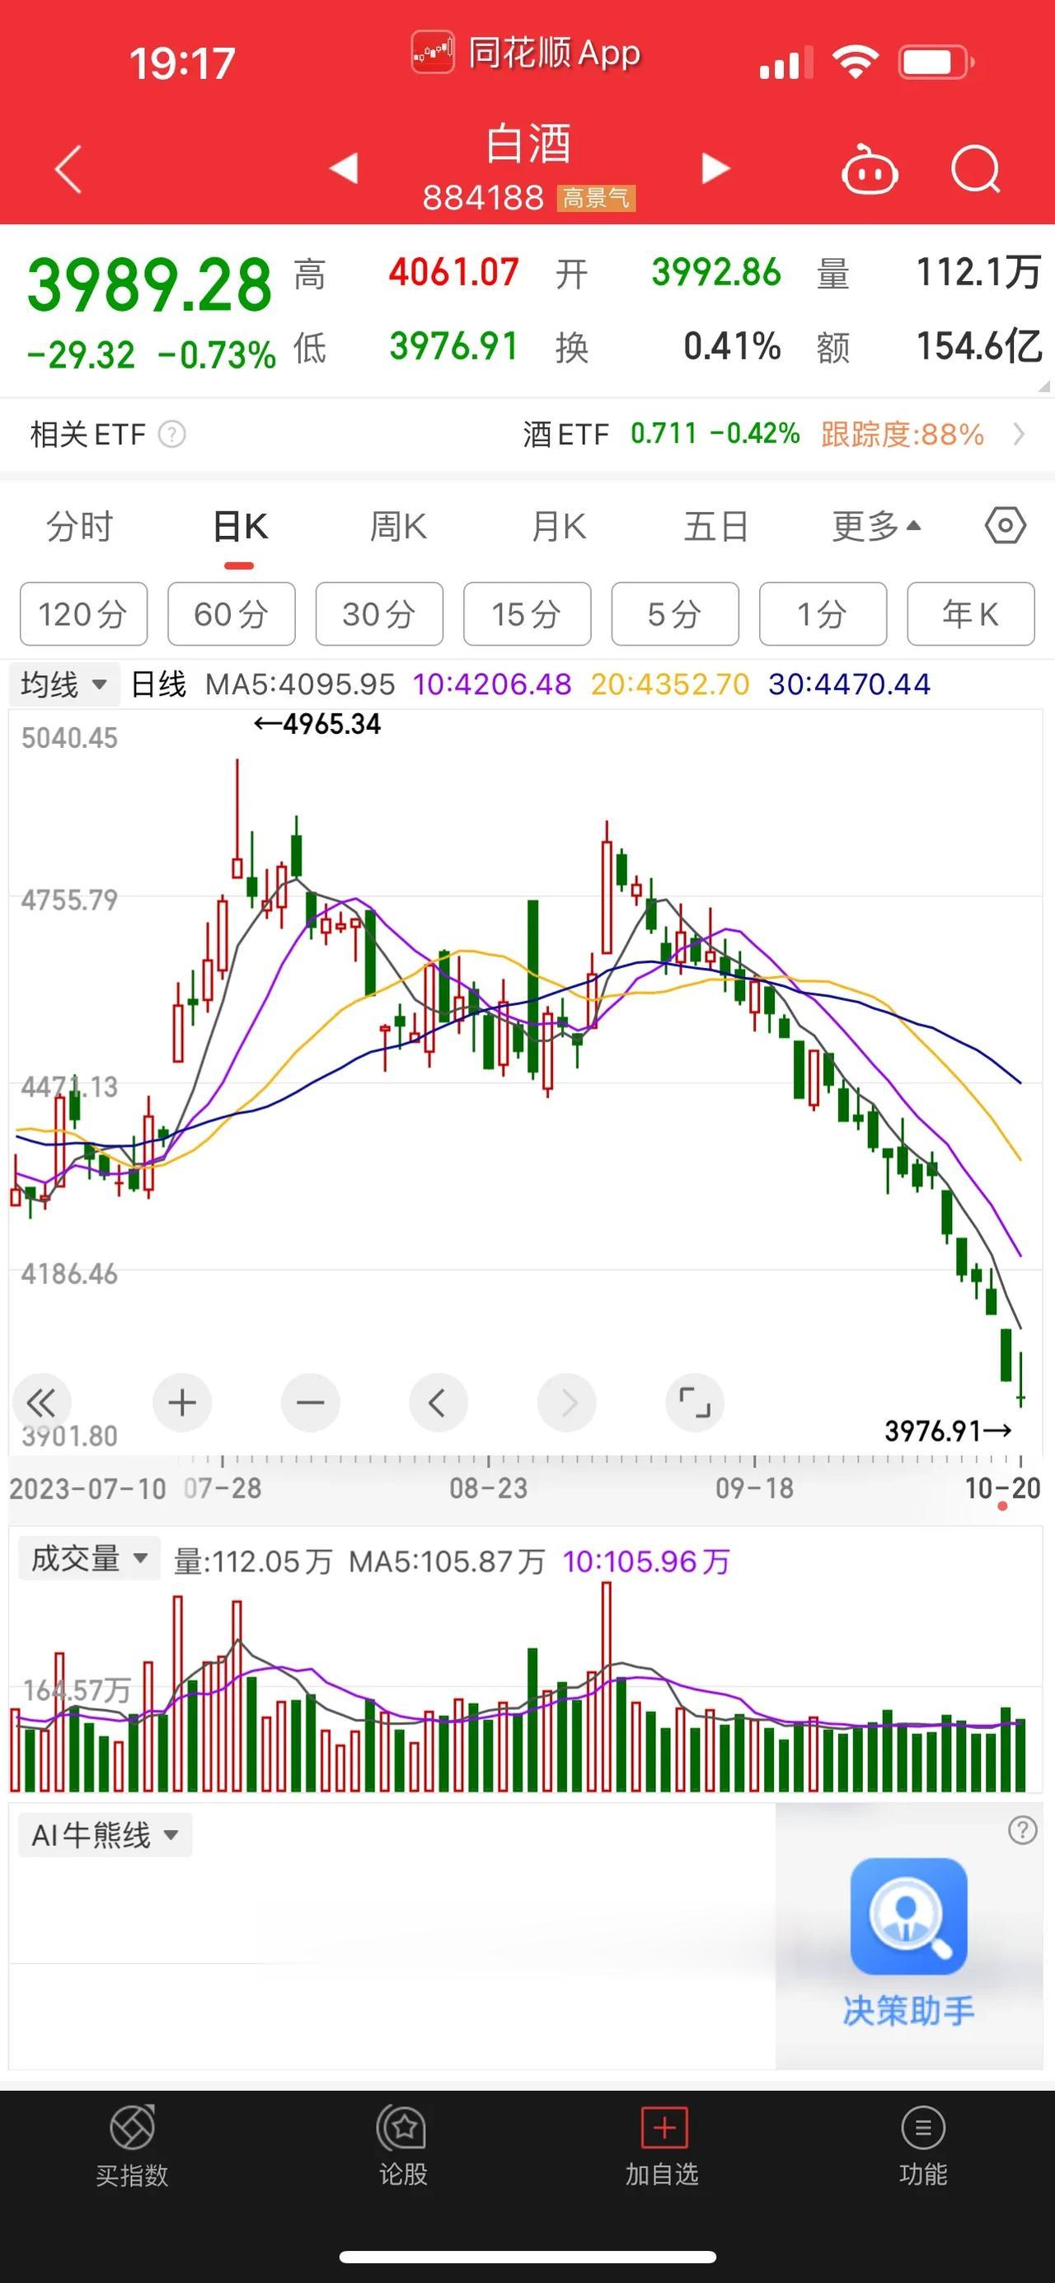
Task: Select 30分 period button
Action: point(379,613)
